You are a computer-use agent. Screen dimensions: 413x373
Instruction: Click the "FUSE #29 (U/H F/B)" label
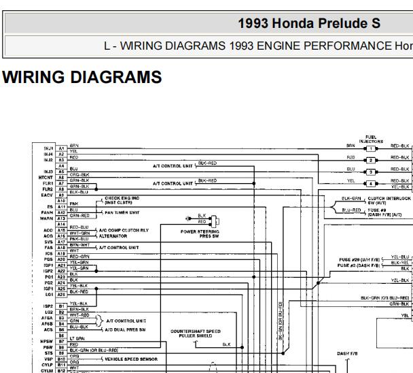[359, 260]
